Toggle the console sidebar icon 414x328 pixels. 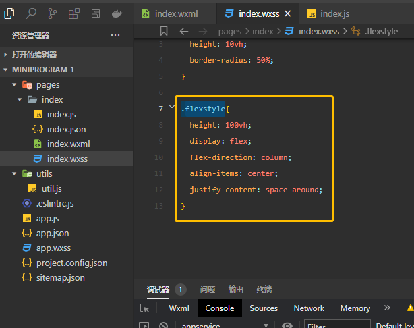(144, 325)
